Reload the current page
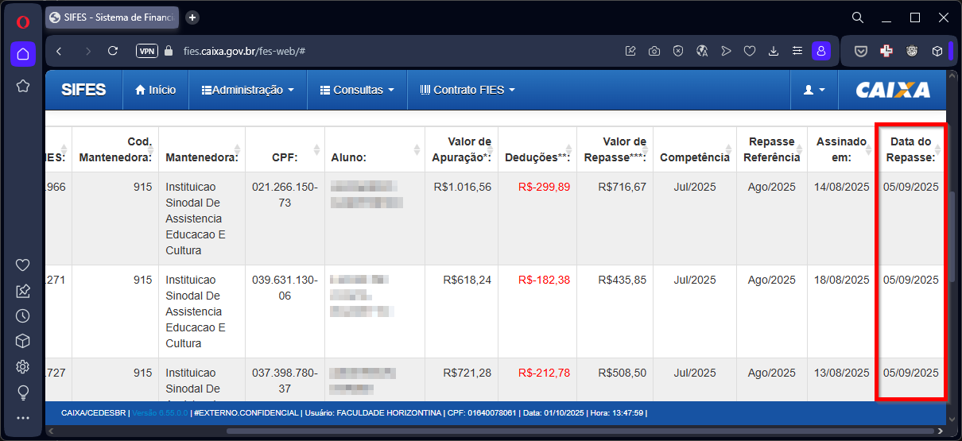 113,51
